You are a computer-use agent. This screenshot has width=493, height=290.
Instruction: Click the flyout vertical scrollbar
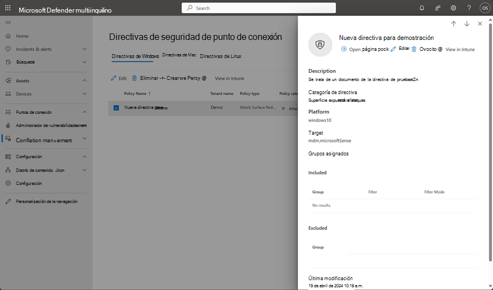(490, 141)
